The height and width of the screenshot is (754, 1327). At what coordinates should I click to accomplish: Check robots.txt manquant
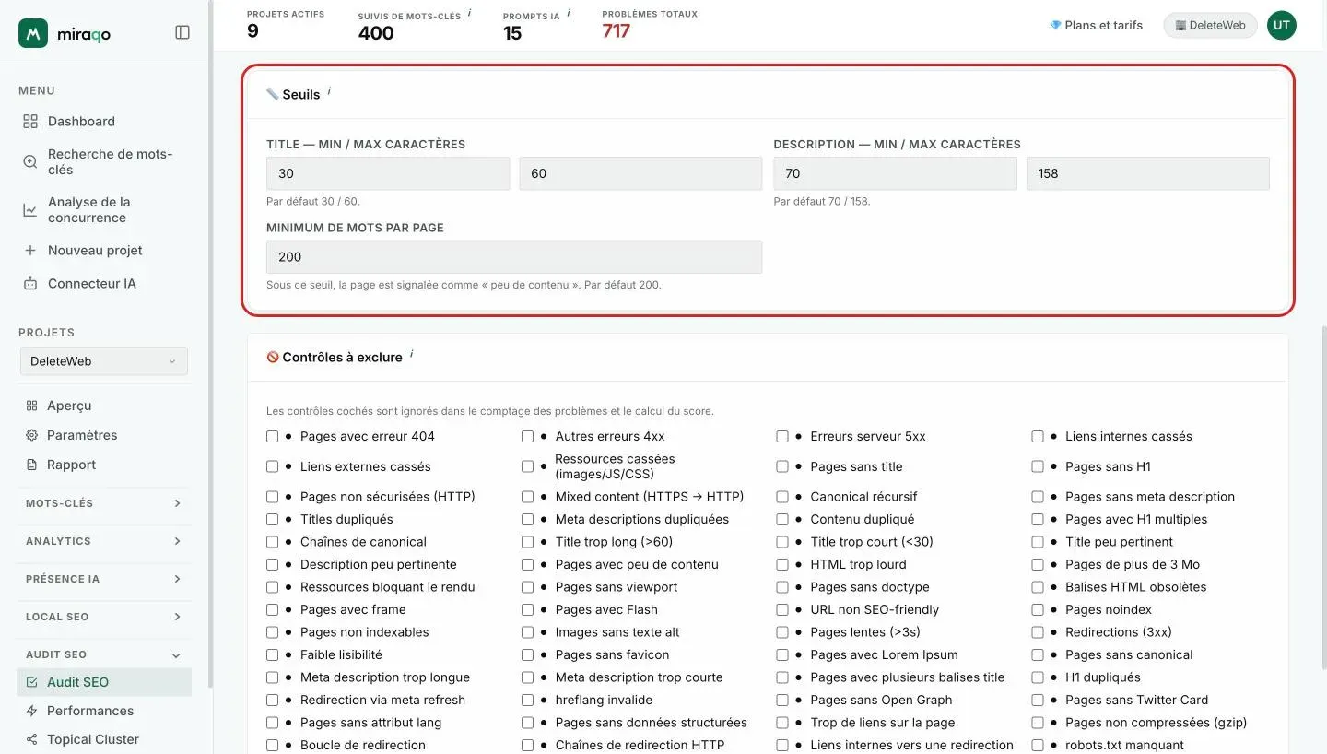click(1038, 745)
